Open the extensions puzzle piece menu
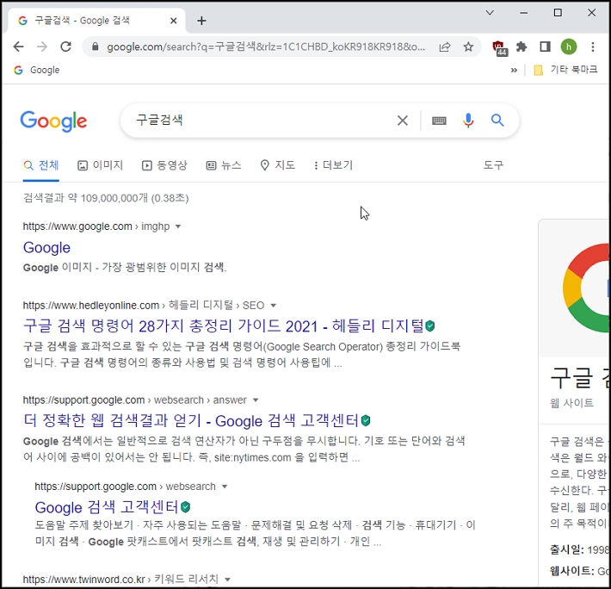Screen dimensions: 611x589 [522, 46]
